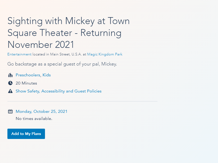
Task: Click the calendar icon
Action: (x=10, y=111)
